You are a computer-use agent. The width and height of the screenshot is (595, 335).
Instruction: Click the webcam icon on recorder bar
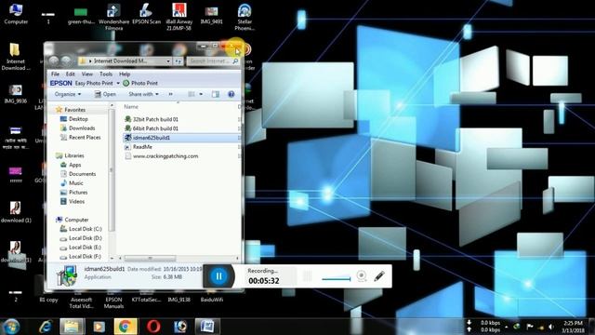pyautogui.click(x=362, y=276)
